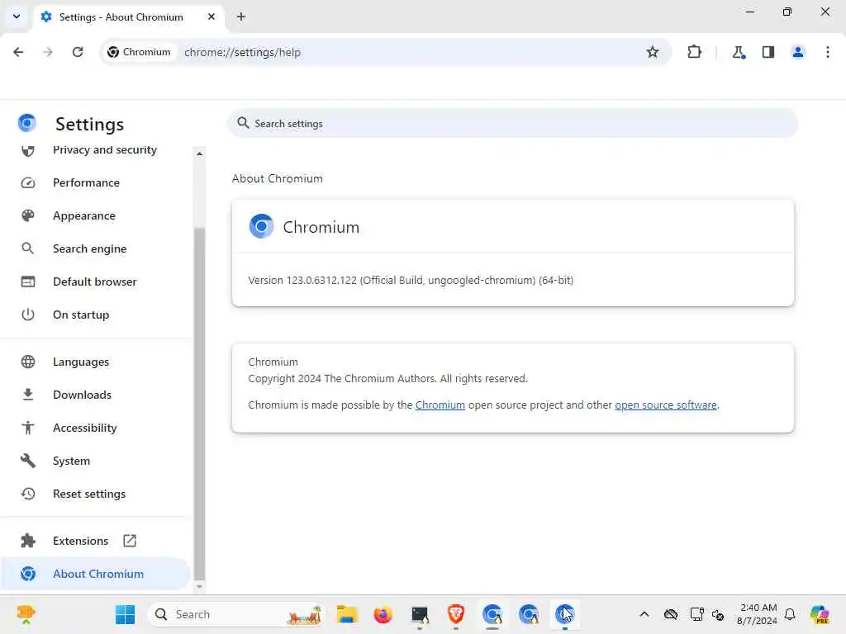Launch Brave browser from taskbar
This screenshot has height=634, width=846.
(x=456, y=614)
